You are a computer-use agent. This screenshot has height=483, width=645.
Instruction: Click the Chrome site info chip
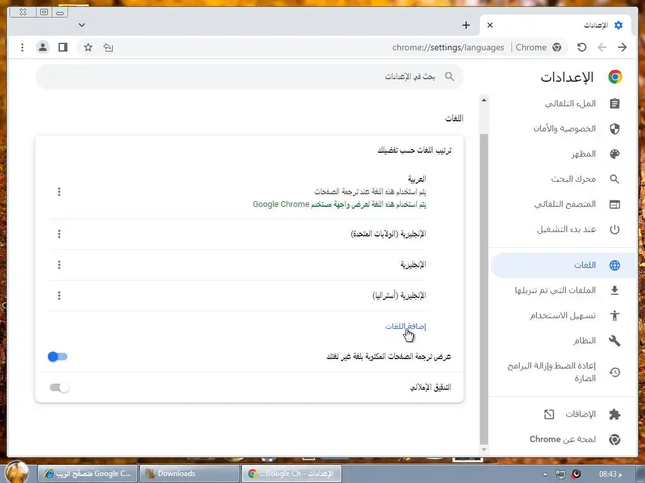539,47
